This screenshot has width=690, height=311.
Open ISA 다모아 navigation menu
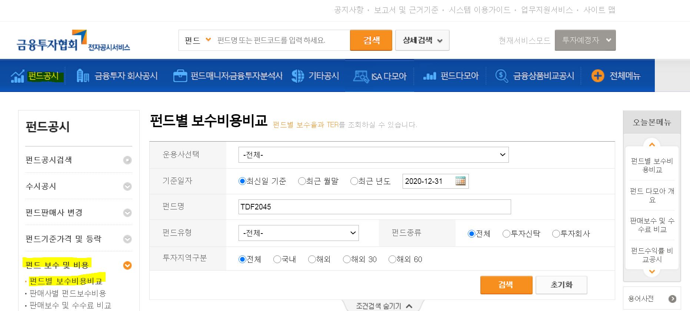pos(389,76)
